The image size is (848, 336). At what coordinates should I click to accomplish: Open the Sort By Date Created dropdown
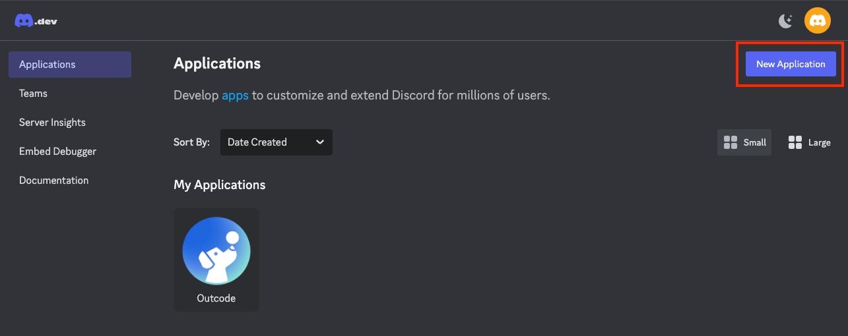click(x=276, y=142)
